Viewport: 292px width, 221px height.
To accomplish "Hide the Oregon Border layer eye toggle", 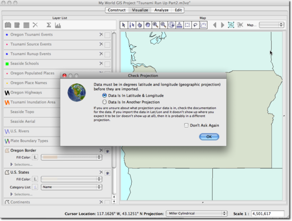I will point(107,151).
